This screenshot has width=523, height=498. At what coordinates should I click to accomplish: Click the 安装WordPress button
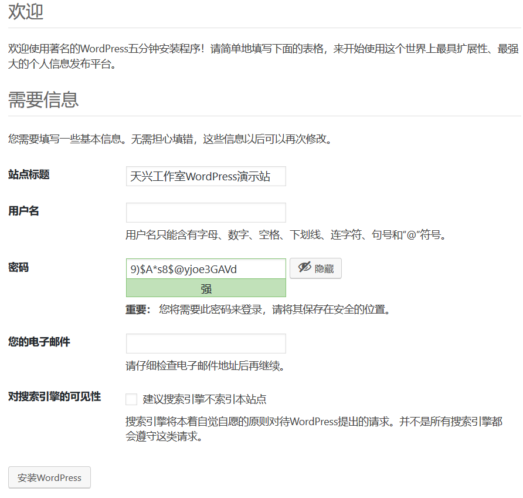coord(49,477)
